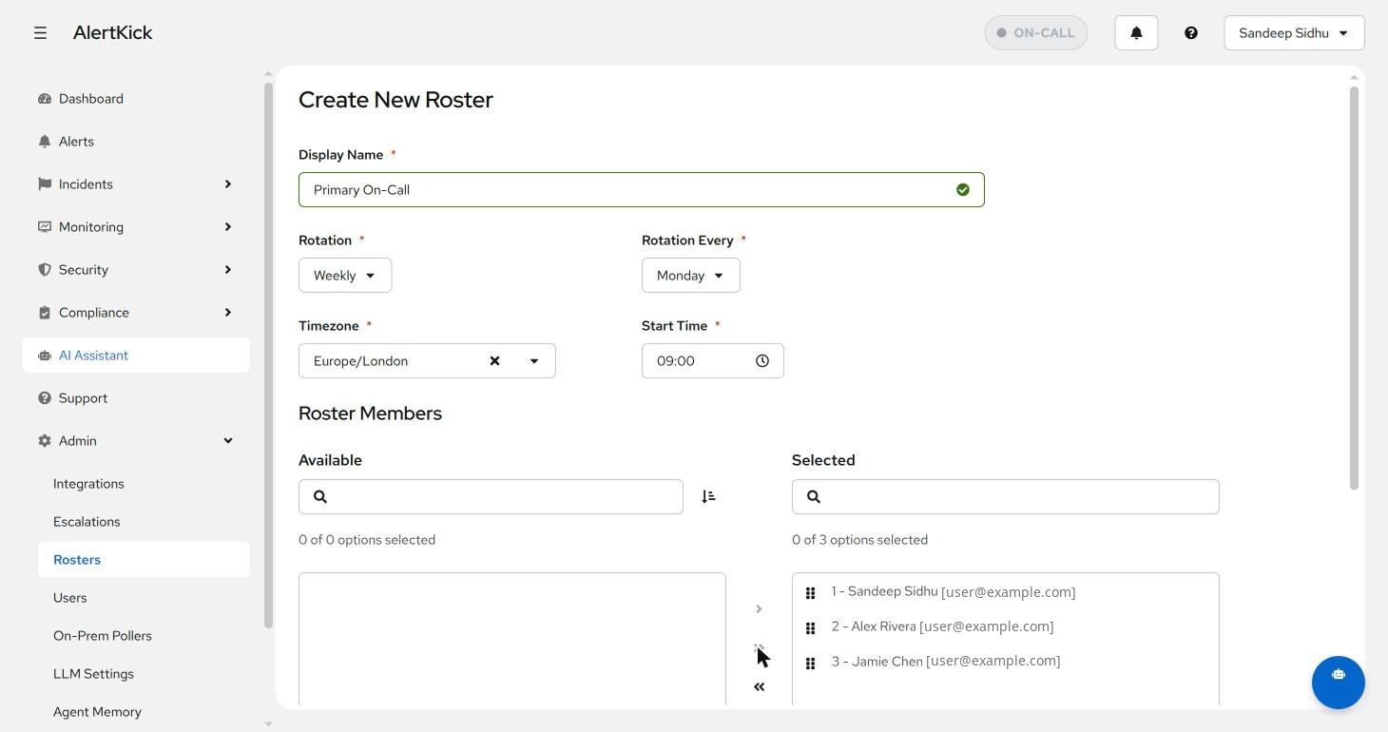Search in the Available members box
Screen dimensions: 1388x732
click(x=491, y=497)
